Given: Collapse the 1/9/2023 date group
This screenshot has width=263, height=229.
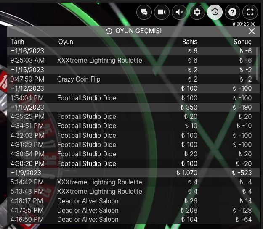Looking at the screenshot, I should click(133, 173).
